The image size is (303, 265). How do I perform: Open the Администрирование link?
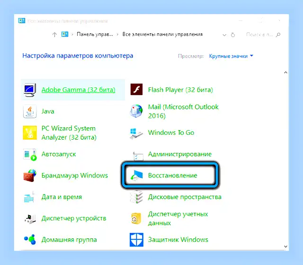click(180, 154)
